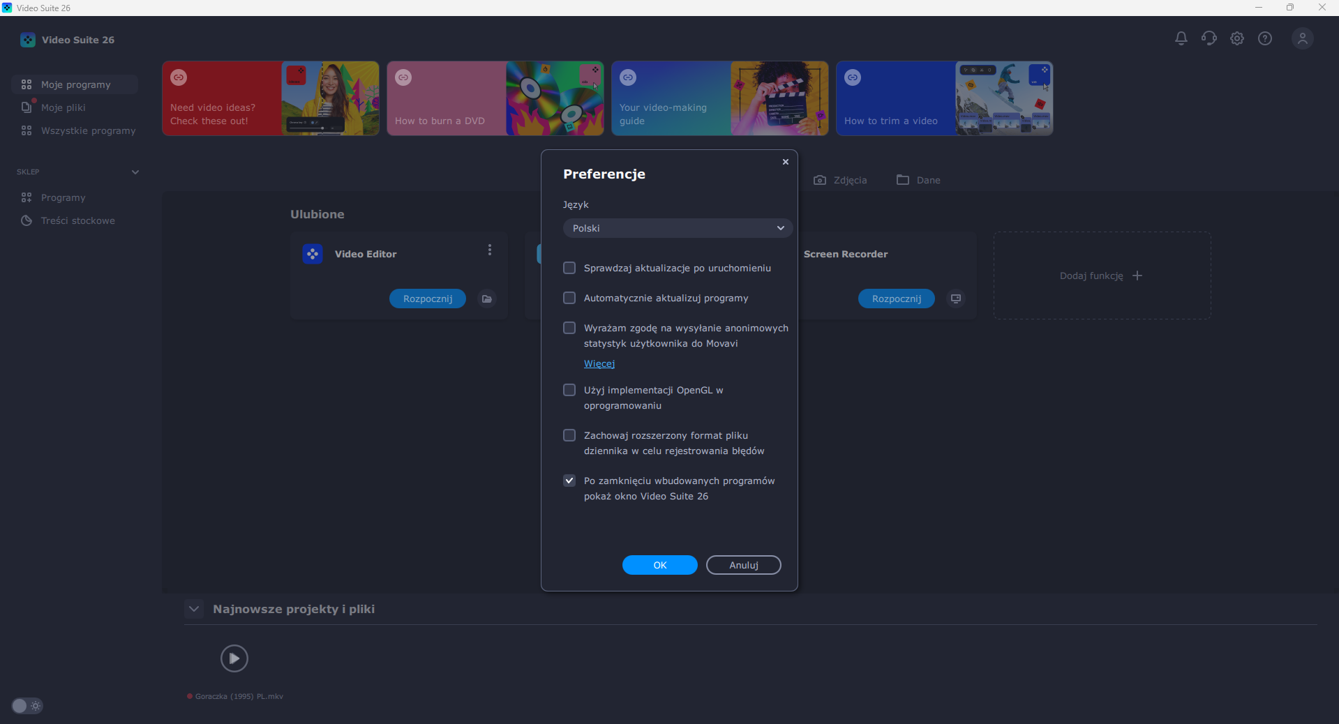The image size is (1339, 724).
Task: Enable Sprawdzaj aktualizacje po uruchomieniu
Action: (569, 268)
